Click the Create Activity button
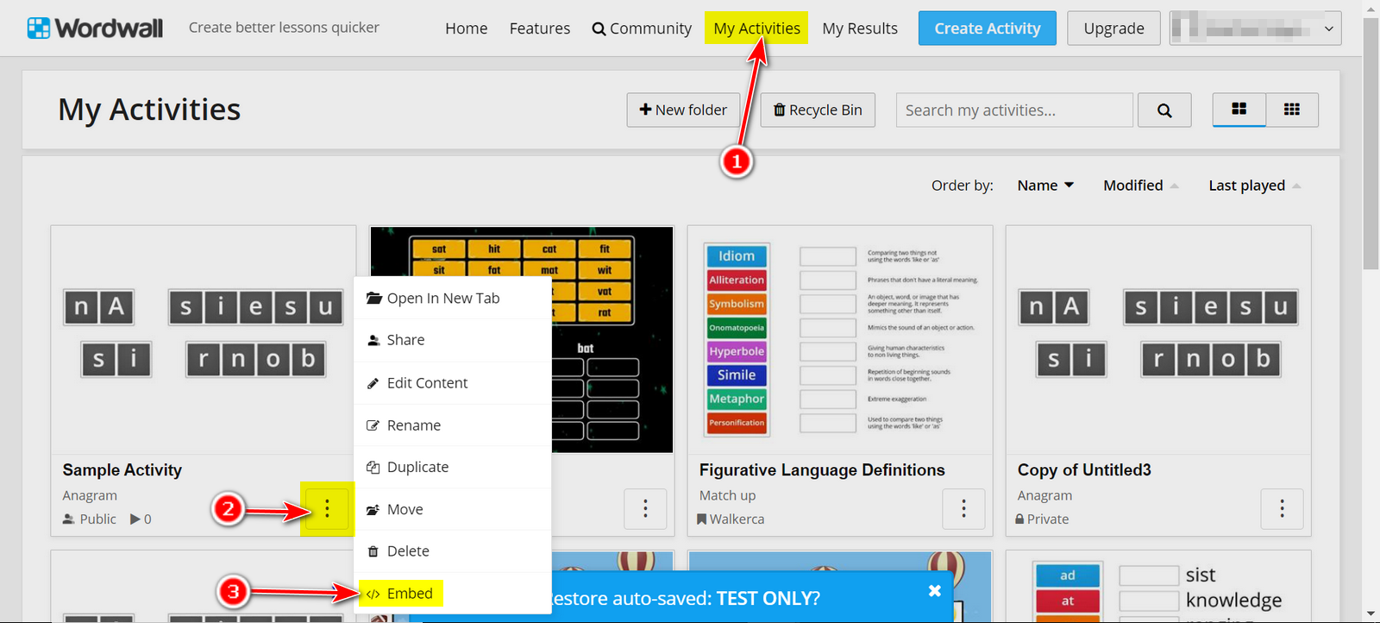This screenshot has width=1380, height=623. 988,28
